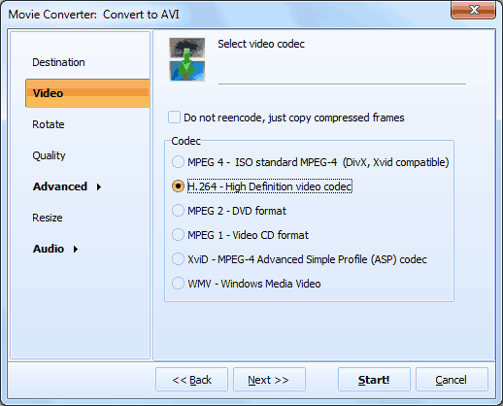Go to the Quality settings page
503x406 pixels.
(49, 155)
